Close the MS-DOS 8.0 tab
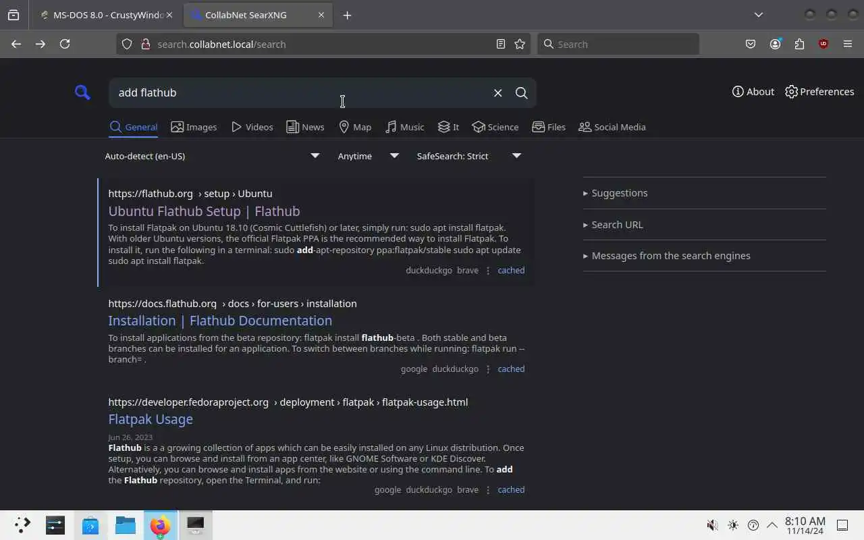The height and width of the screenshot is (540, 864). click(x=169, y=15)
